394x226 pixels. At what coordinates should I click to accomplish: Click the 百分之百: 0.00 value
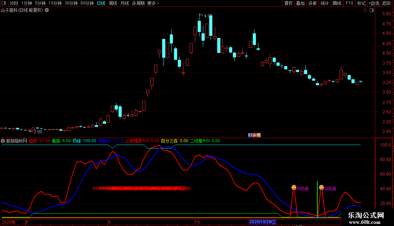coord(174,141)
